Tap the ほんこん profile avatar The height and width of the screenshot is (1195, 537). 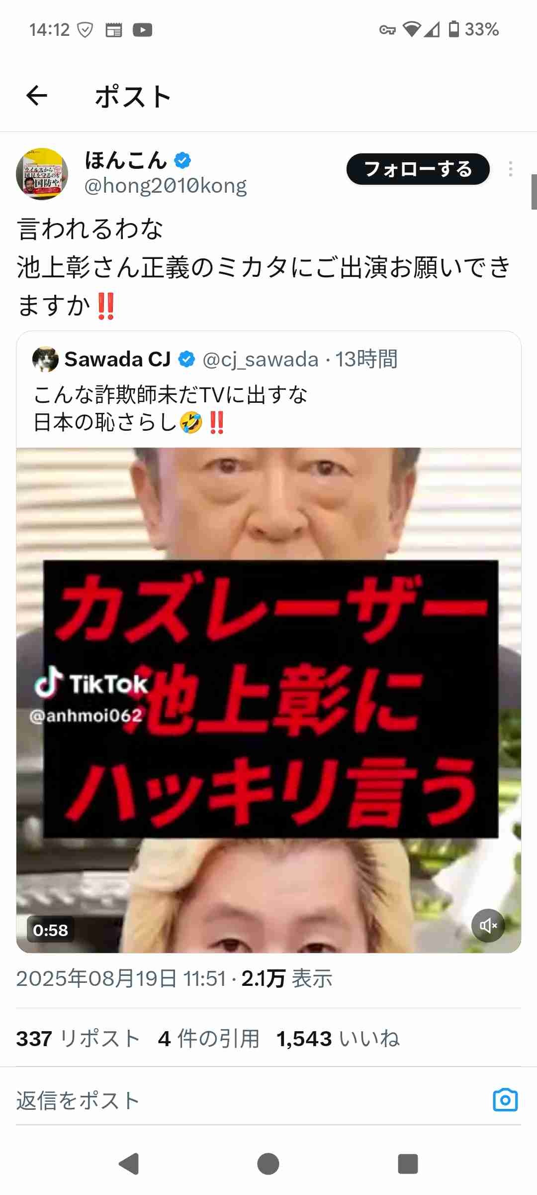click(x=42, y=174)
